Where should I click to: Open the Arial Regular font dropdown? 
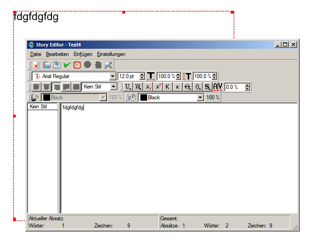click(x=113, y=77)
